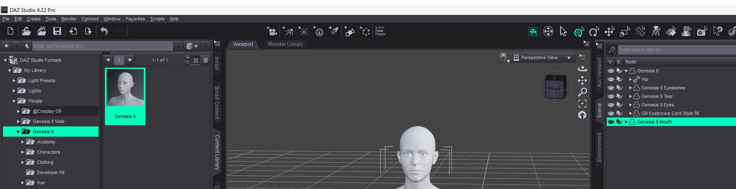
Task: Toggle selectability of Genesis 9 Tear
Action: (x=620, y=96)
